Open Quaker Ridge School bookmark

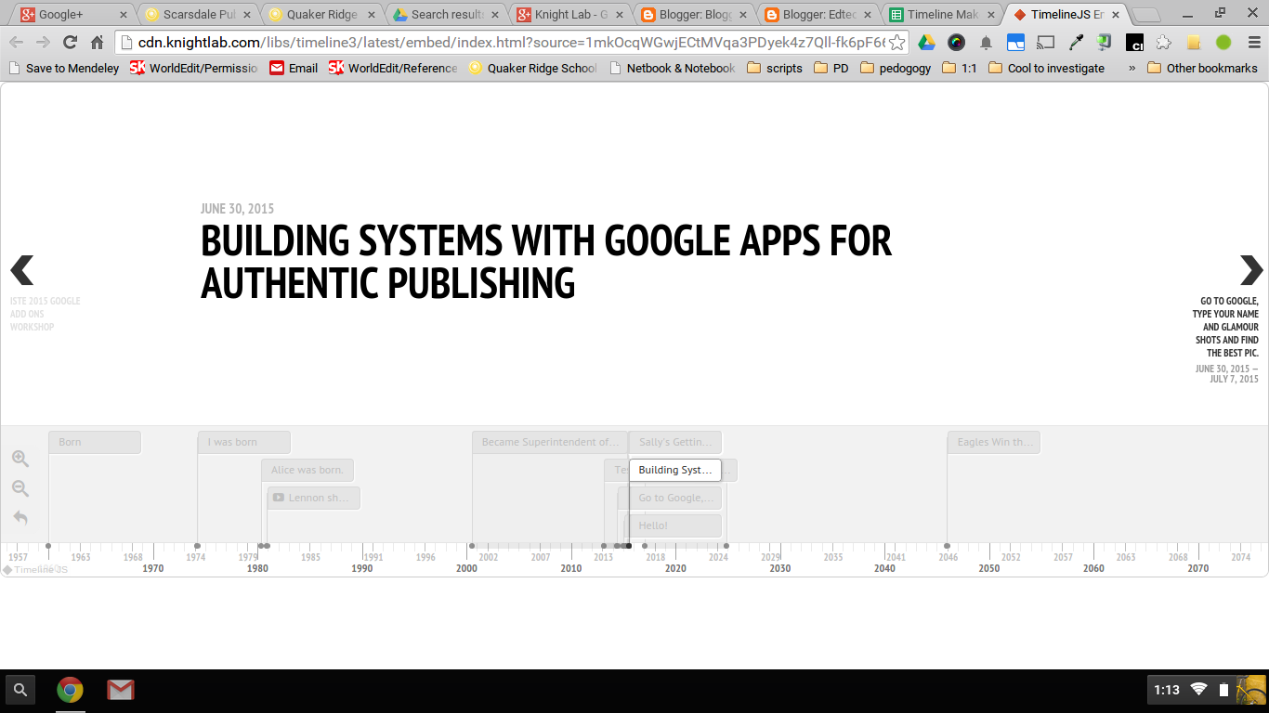click(x=532, y=68)
